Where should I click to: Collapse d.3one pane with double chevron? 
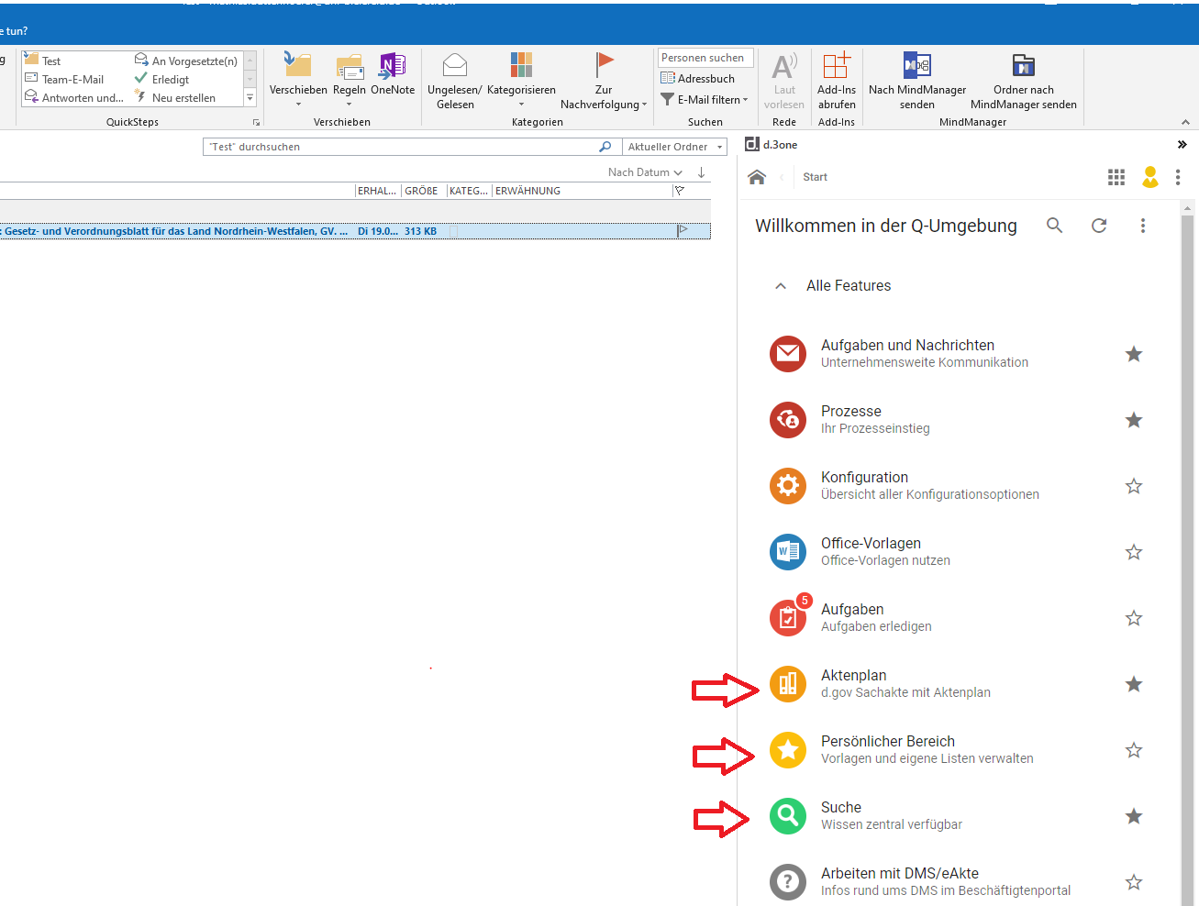[1182, 145]
